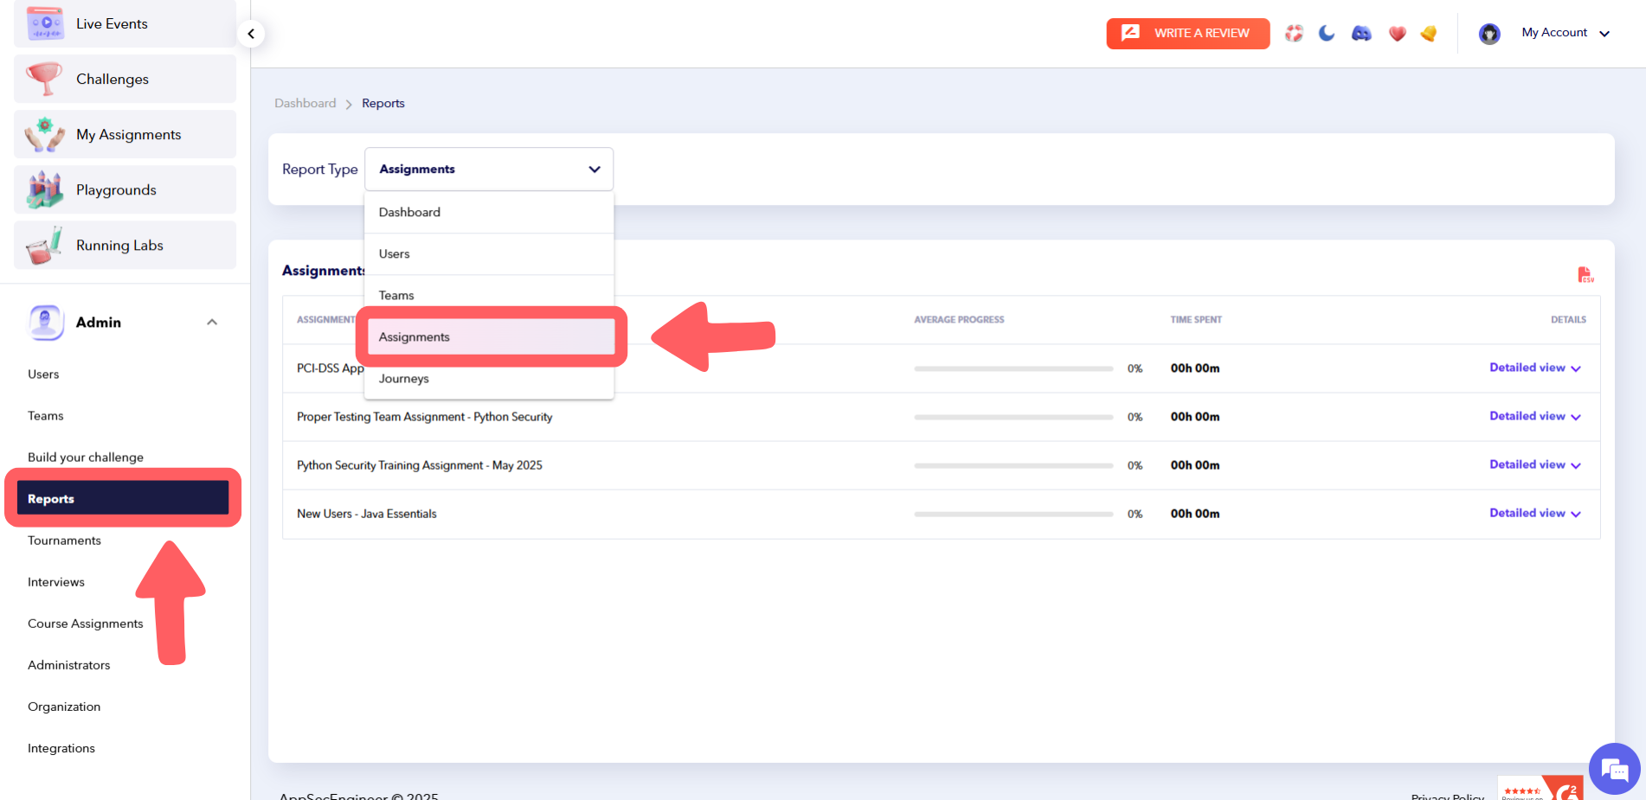This screenshot has height=800, width=1646.
Task: Go to Dashboard via the breadcrumb link
Action: (x=305, y=104)
